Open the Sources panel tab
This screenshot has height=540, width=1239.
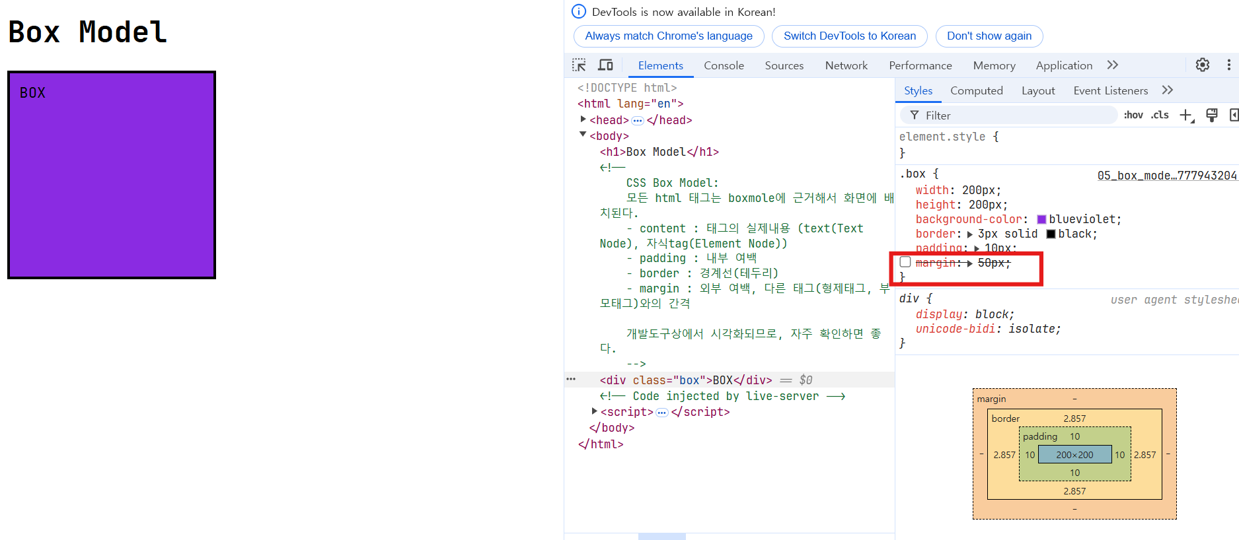tap(784, 65)
